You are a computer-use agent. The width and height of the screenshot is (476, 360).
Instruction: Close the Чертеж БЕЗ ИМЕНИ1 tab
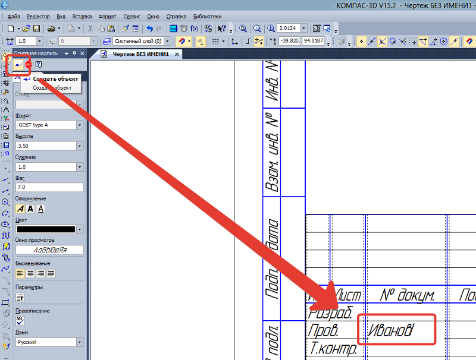point(177,54)
